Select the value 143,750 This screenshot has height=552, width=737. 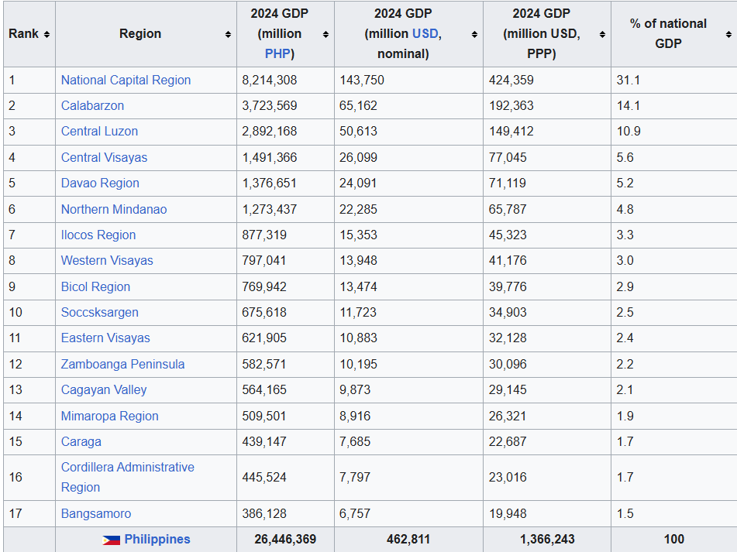(x=362, y=81)
